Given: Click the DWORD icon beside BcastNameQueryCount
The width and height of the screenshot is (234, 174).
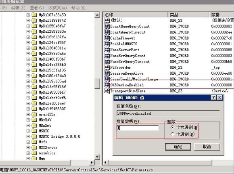Looking at the screenshot, I should coord(107,26).
